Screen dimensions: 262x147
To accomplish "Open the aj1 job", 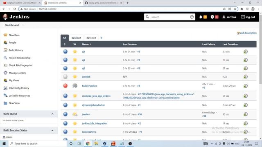I will click(x=84, y=52).
